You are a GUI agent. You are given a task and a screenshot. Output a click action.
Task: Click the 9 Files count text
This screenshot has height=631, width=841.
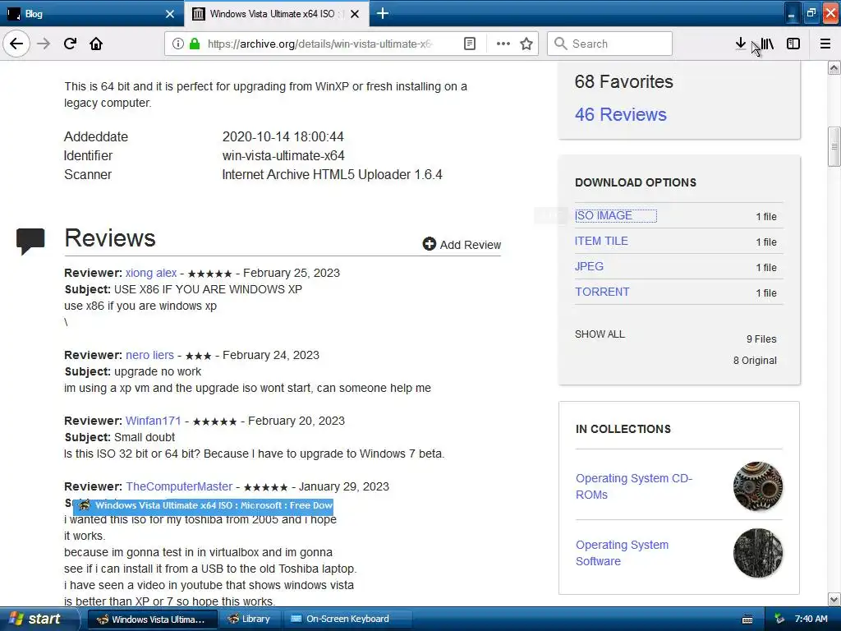(761, 339)
